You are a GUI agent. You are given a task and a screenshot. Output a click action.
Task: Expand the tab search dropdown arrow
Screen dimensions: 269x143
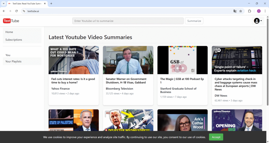coord(4,4)
